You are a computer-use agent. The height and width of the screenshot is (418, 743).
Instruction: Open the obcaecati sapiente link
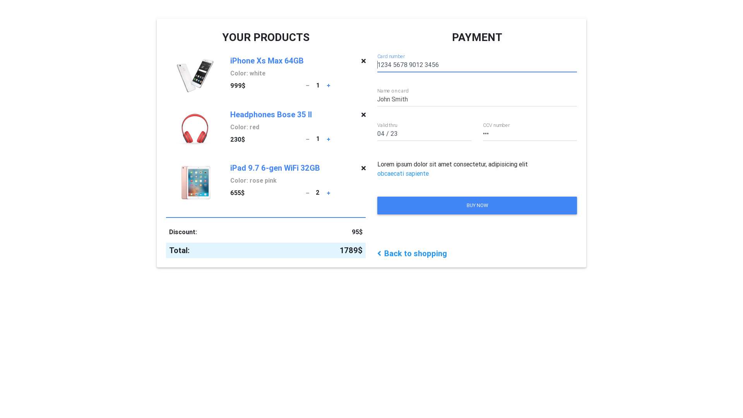[403, 174]
